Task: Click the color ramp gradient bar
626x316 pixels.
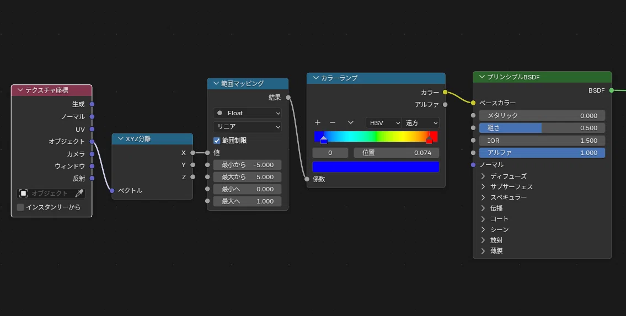Action: [376, 136]
